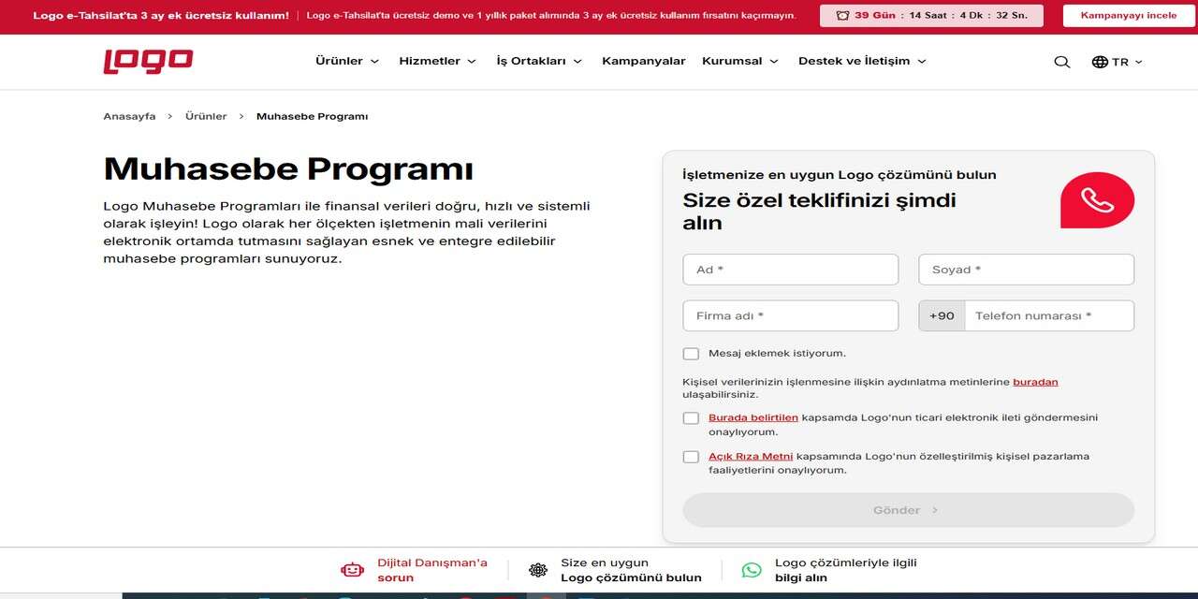This screenshot has width=1198, height=599.
Task: Tick the Açık Rıza Metni consent checkbox
Action: point(691,457)
